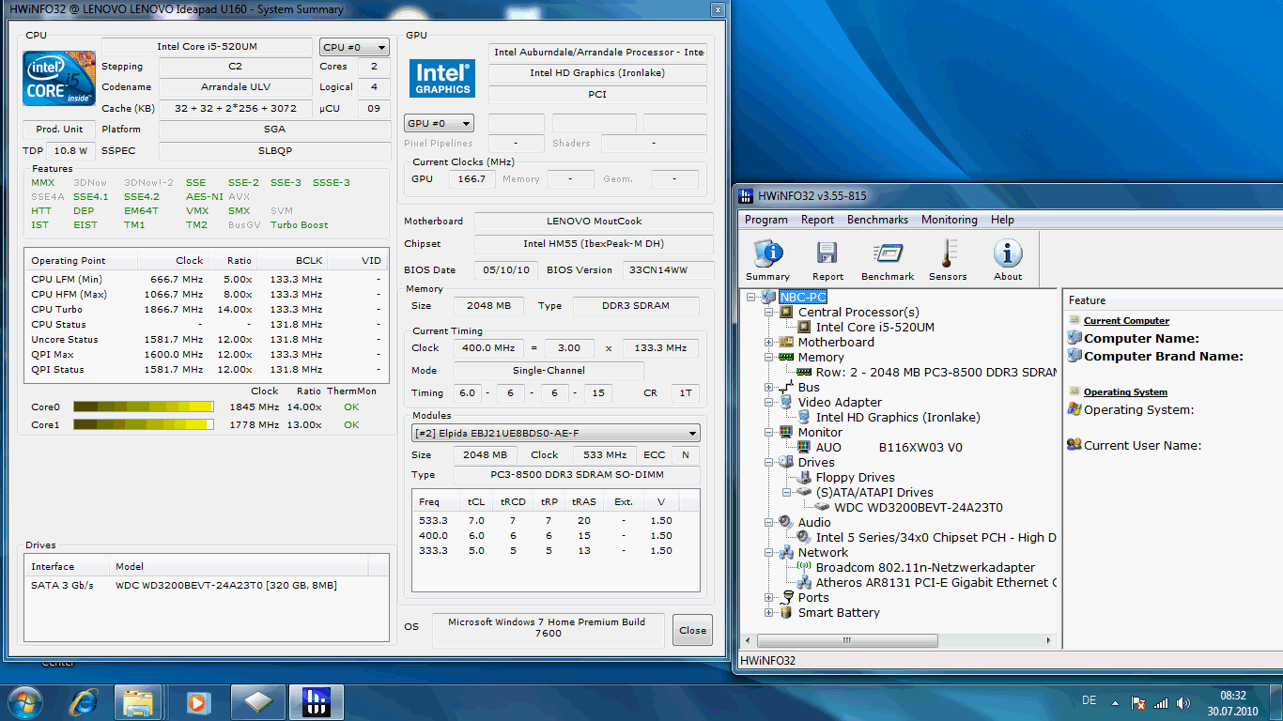Open the Elpida memory module dropdown

pyautogui.click(x=556, y=433)
